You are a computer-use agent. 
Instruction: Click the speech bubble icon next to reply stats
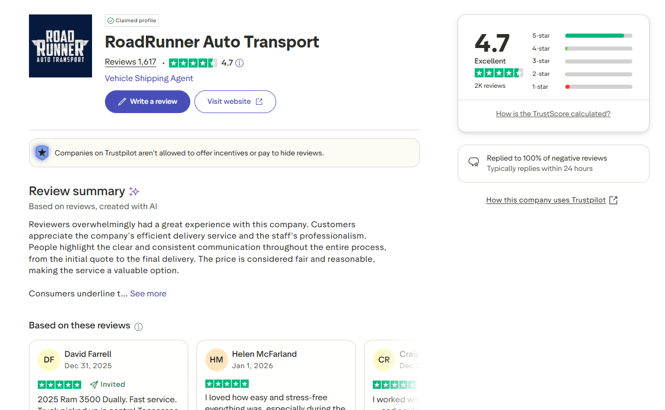[474, 162]
